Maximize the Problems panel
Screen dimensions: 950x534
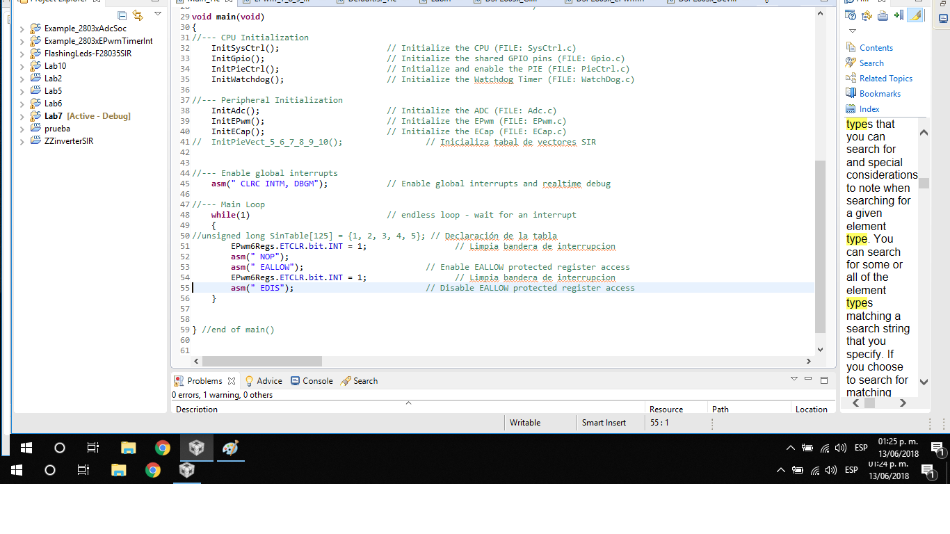824,380
